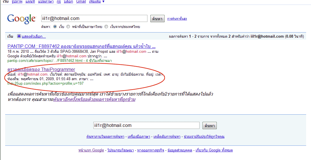The width and height of the screenshot is (311, 160).
Task: Click ข้อมูลส่วนบุคคล footer link
Action: (180, 150)
